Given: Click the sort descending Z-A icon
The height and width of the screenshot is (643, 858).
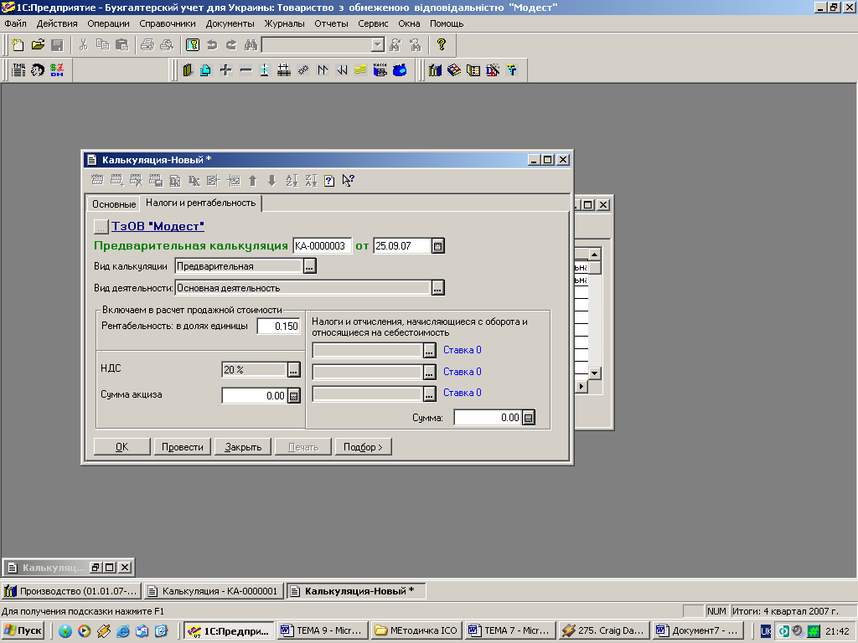Looking at the screenshot, I should click(x=312, y=181).
